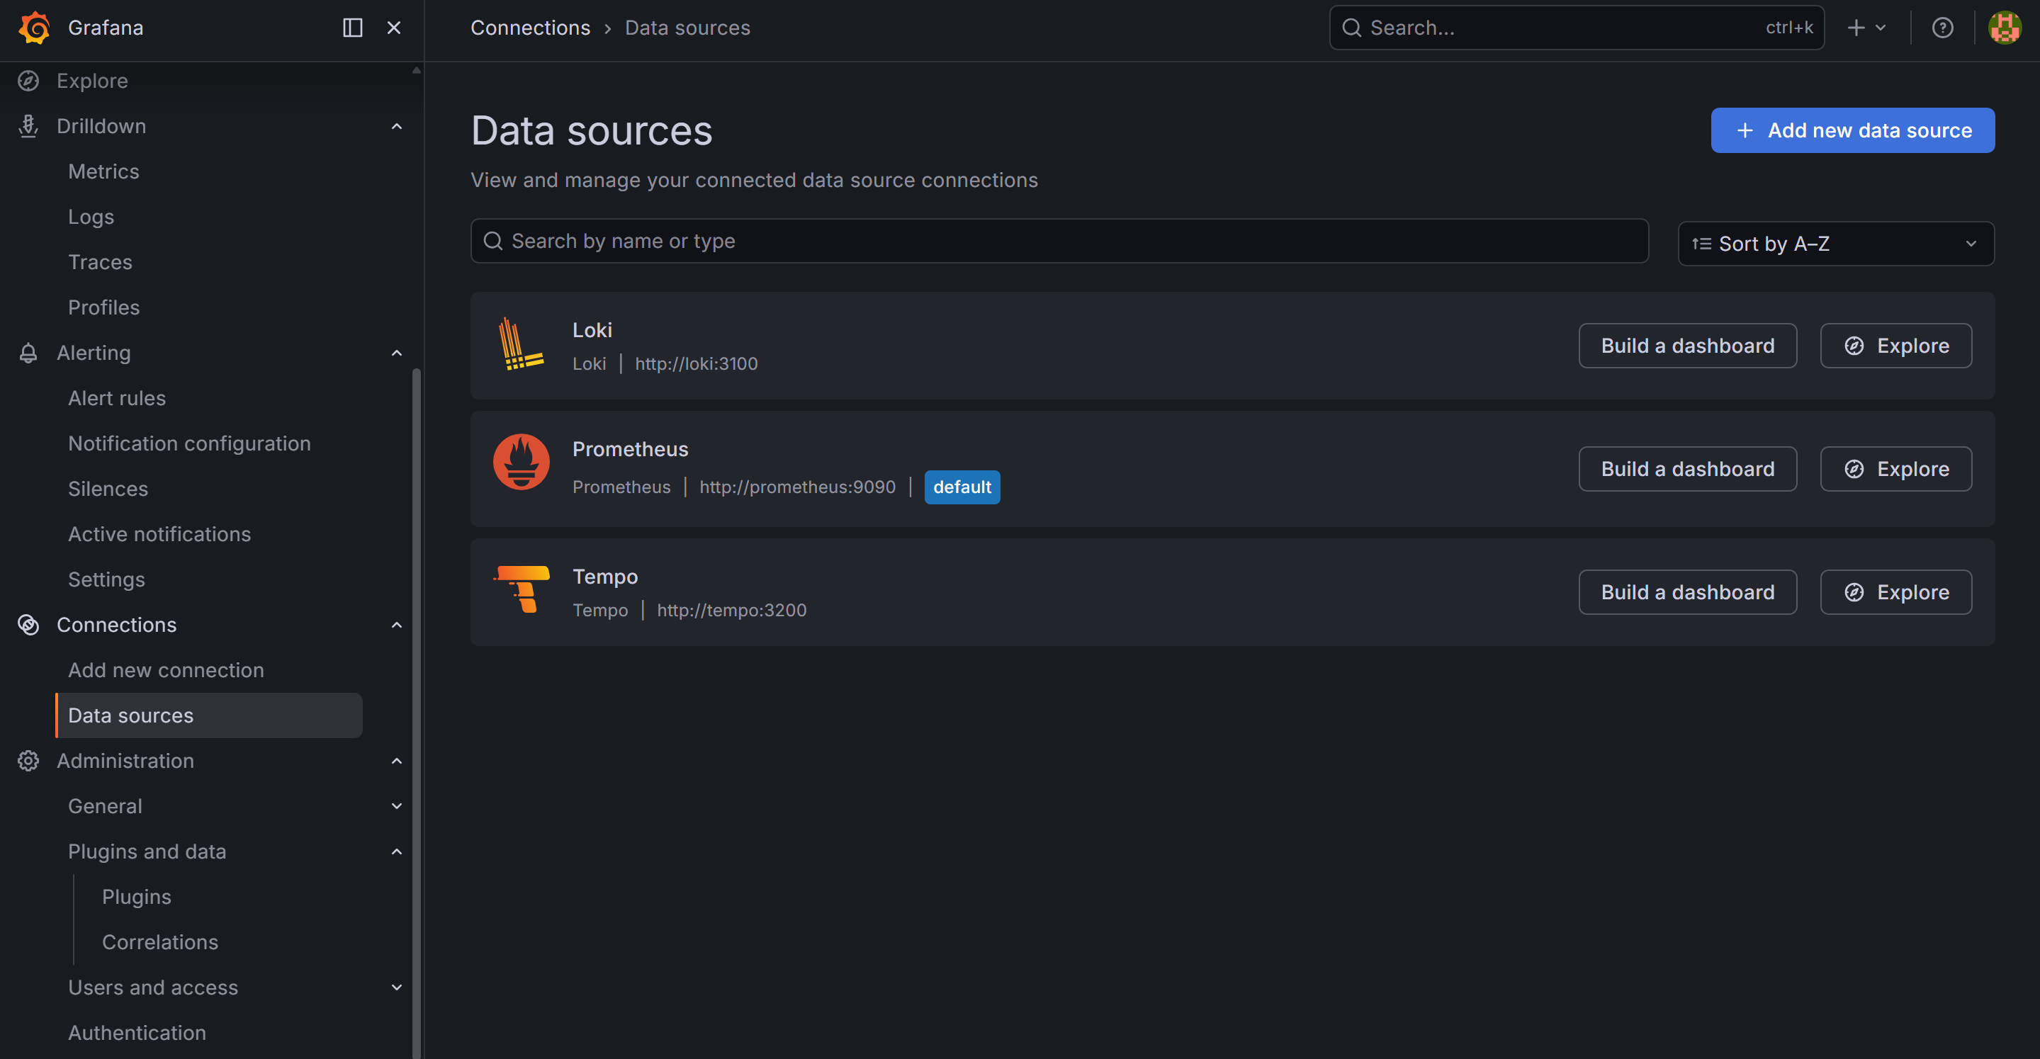Go to Alert rules

click(117, 398)
